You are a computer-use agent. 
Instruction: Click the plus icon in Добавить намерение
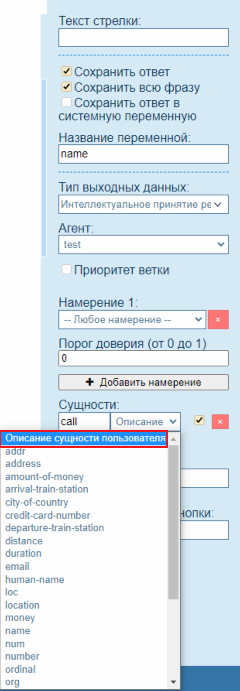90,382
